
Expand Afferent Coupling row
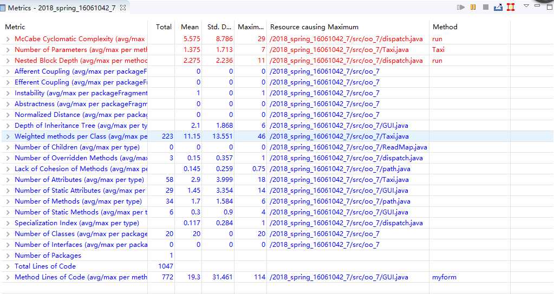pos(8,71)
